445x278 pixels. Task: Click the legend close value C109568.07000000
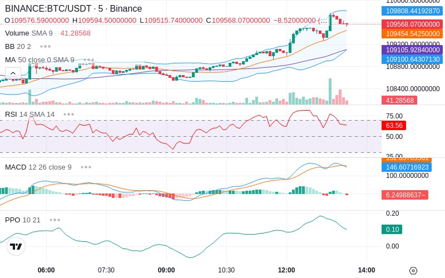[x=238, y=21]
